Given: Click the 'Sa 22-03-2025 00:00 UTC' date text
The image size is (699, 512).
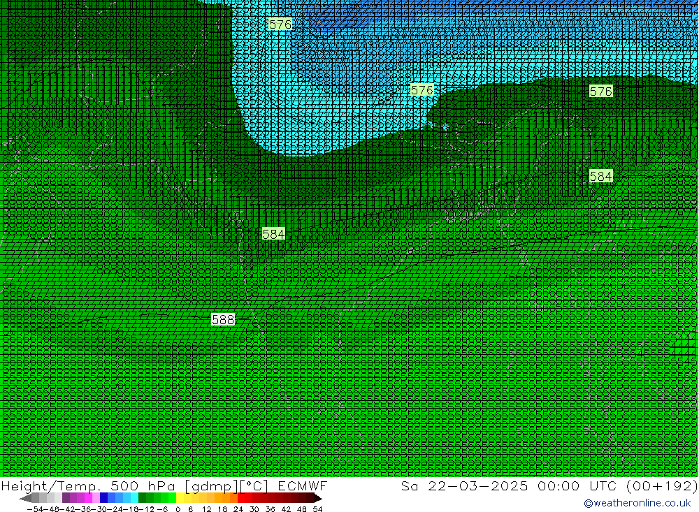Looking at the screenshot, I should click(x=508, y=485).
